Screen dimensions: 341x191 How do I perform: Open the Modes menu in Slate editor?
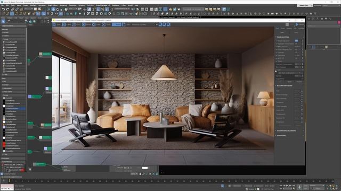pos(3,18)
